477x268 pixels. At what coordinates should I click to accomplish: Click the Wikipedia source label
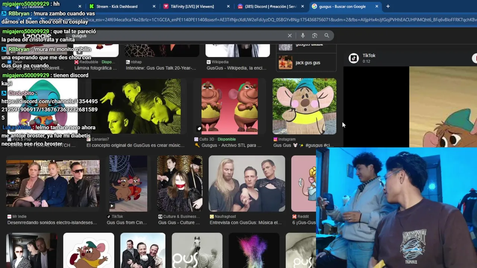[x=220, y=62]
